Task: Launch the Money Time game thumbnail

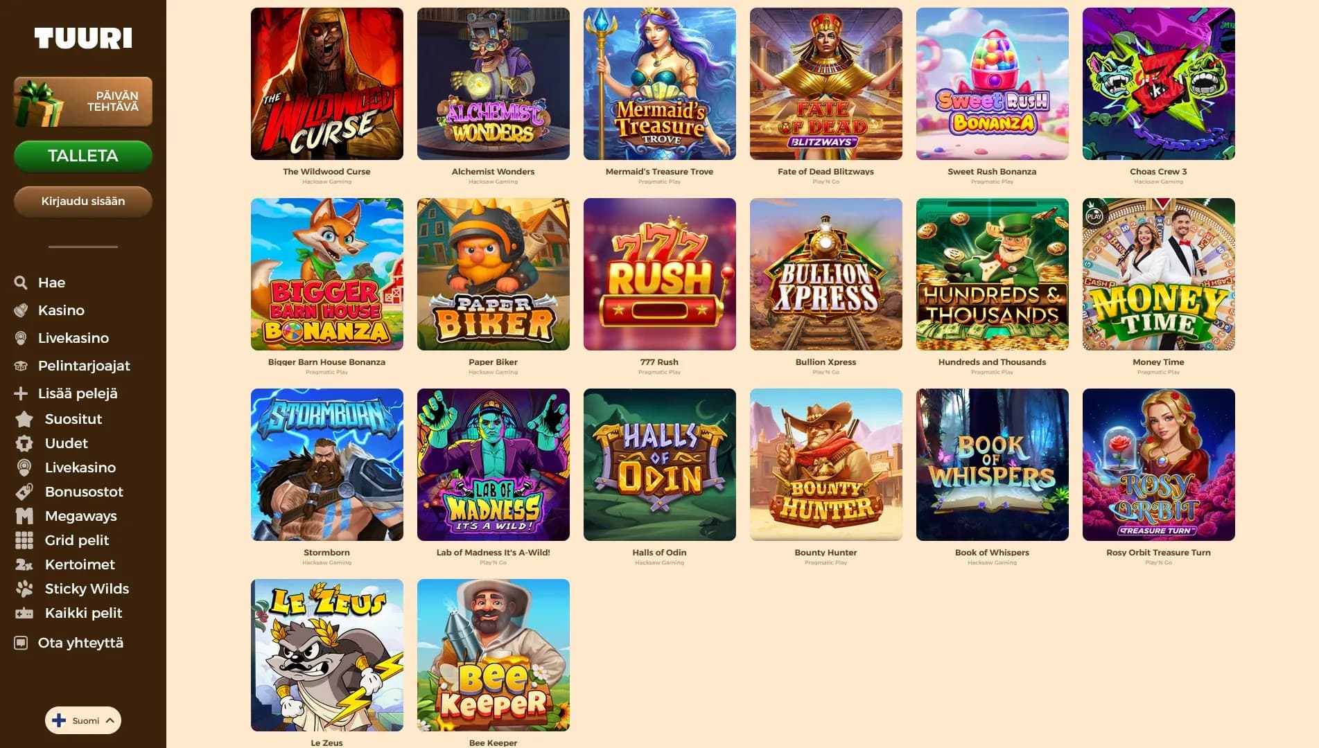Action: 1159,274
